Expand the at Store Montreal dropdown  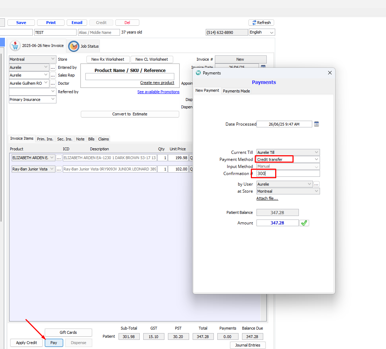pyautogui.click(x=316, y=191)
